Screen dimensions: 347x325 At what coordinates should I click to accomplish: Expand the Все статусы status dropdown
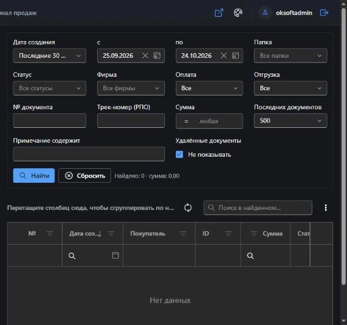point(50,88)
